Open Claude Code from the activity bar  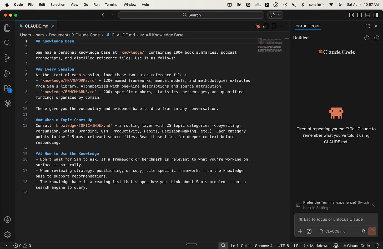[x=7, y=103]
